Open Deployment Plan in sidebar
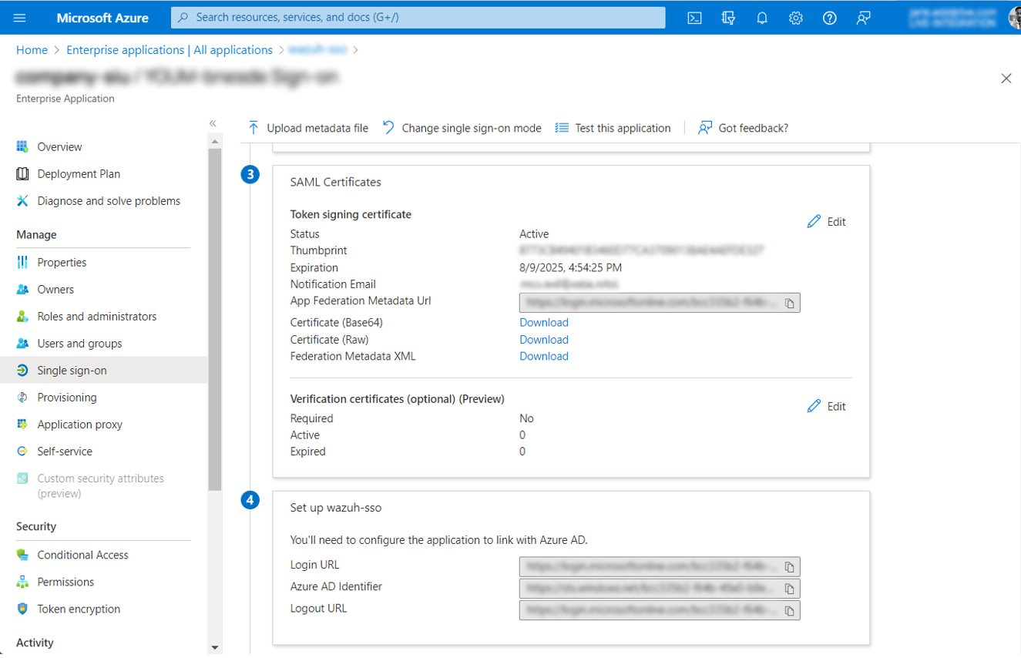 pyautogui.click(x=79, y=174)
